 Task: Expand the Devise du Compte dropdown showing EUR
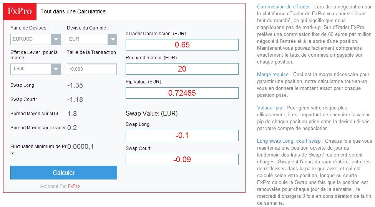pyautogui.click(x=91, y=39)
